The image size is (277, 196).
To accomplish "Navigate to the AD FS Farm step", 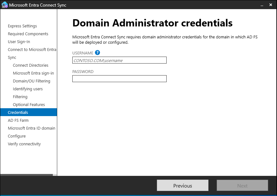I will pos(18,120).
